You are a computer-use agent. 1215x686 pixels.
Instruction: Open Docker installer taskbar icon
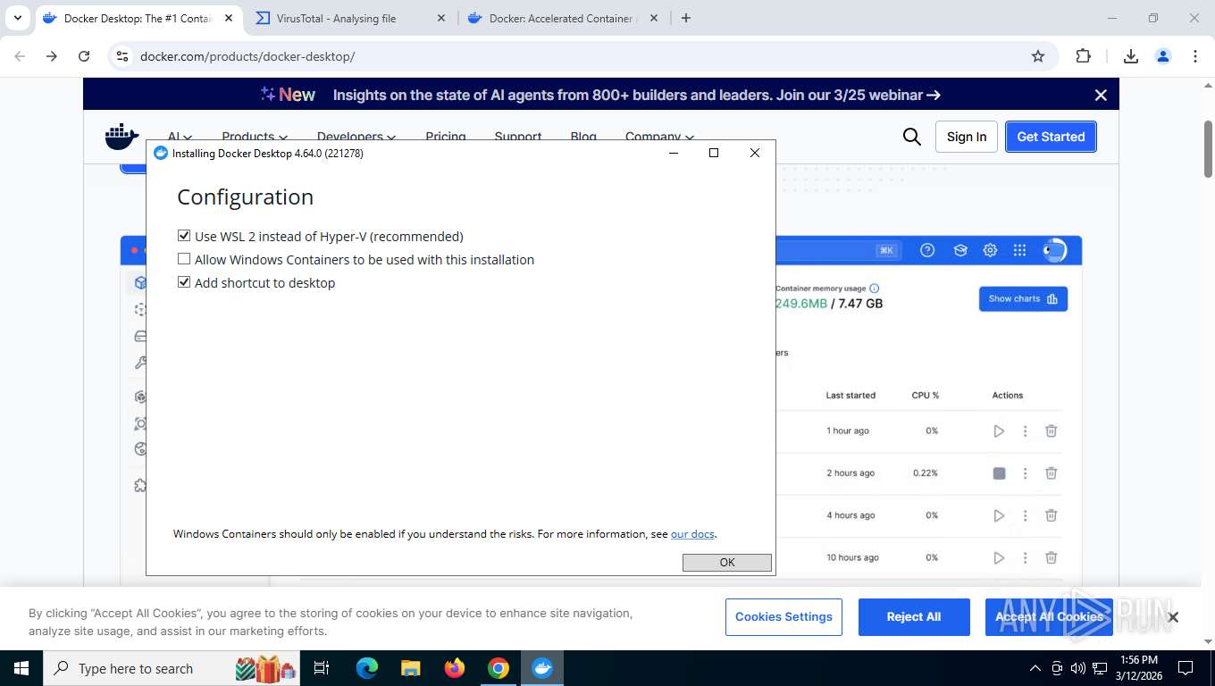[x=542, y=668]
